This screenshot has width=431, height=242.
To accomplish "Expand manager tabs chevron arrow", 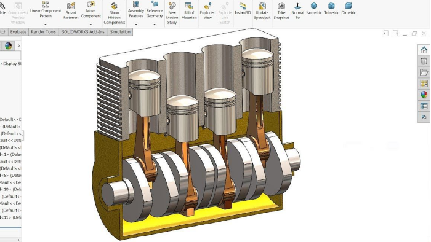I will click(x=18, y=46).
